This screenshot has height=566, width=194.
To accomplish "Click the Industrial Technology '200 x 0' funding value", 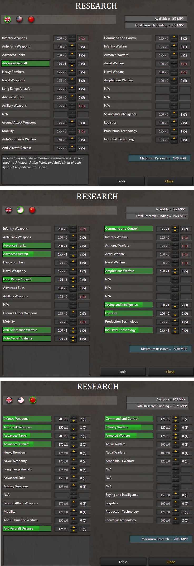I will [x=164, y=520].
